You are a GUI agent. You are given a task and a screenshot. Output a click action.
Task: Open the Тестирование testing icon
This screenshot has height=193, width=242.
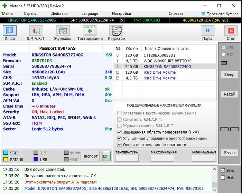coord(90,31)
